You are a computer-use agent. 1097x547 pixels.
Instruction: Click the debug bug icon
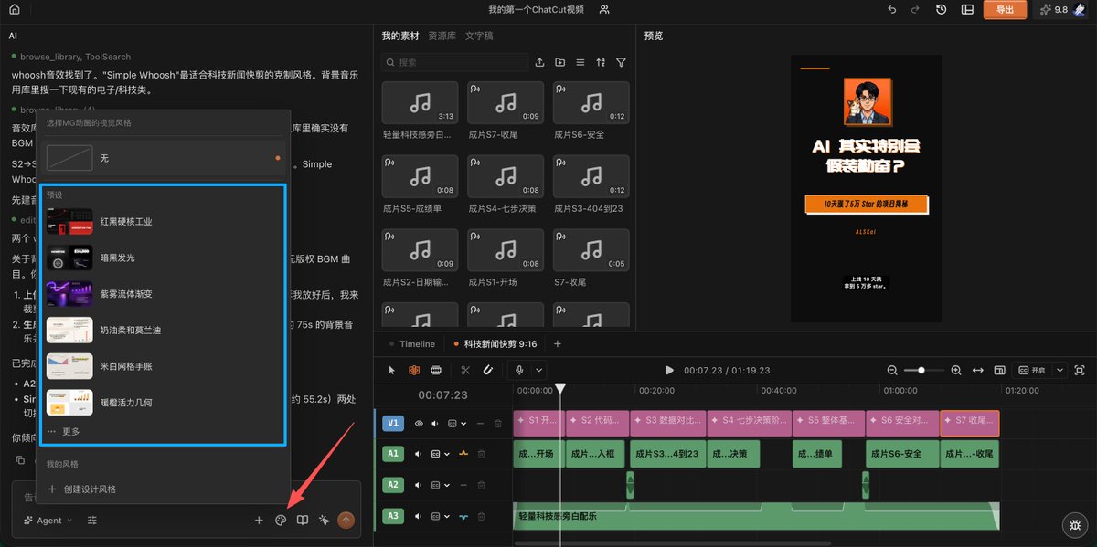[x=1075, y=524]
